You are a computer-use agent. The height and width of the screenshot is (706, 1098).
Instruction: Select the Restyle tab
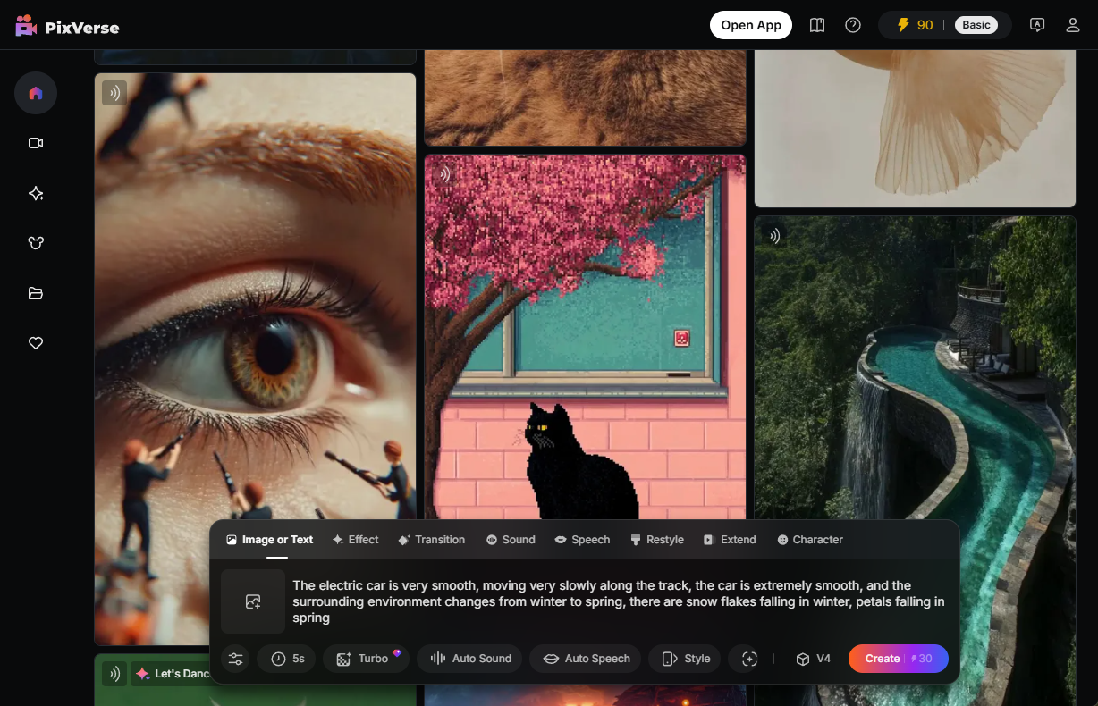pos(657,540)
